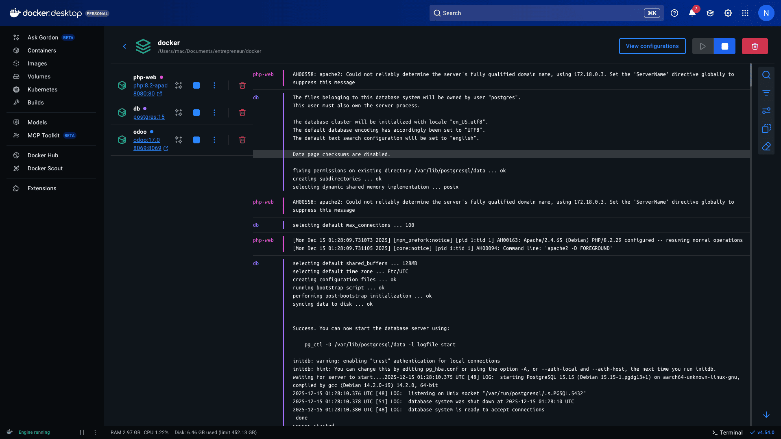This screenshot has height=439, width=781.
Task: Delete the odoo container
Action: pos(242,140)
